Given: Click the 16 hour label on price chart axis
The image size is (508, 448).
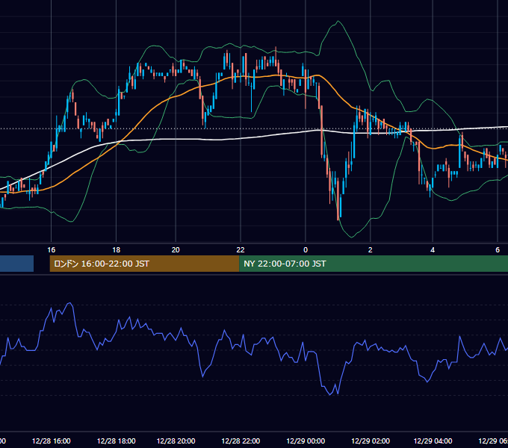Looking at the screenshot, I should click(x=52, y=250).
